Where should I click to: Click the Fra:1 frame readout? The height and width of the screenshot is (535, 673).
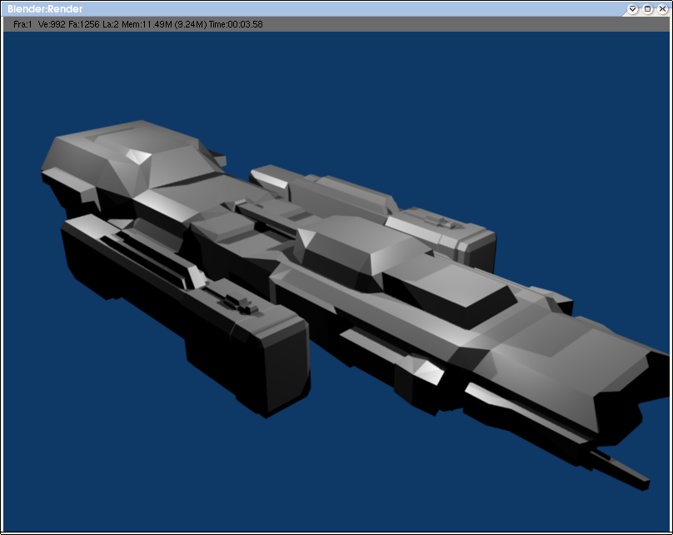(x=22, y=24)
